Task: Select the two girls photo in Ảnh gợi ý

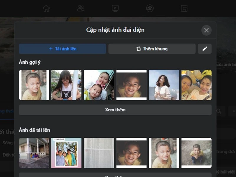Action: [196, 85]
